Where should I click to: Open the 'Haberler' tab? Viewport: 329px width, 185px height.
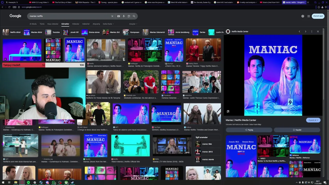pyautogui.click(x=86, y=24)
